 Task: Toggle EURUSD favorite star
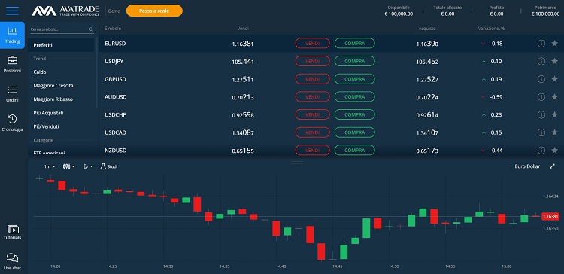554,44
